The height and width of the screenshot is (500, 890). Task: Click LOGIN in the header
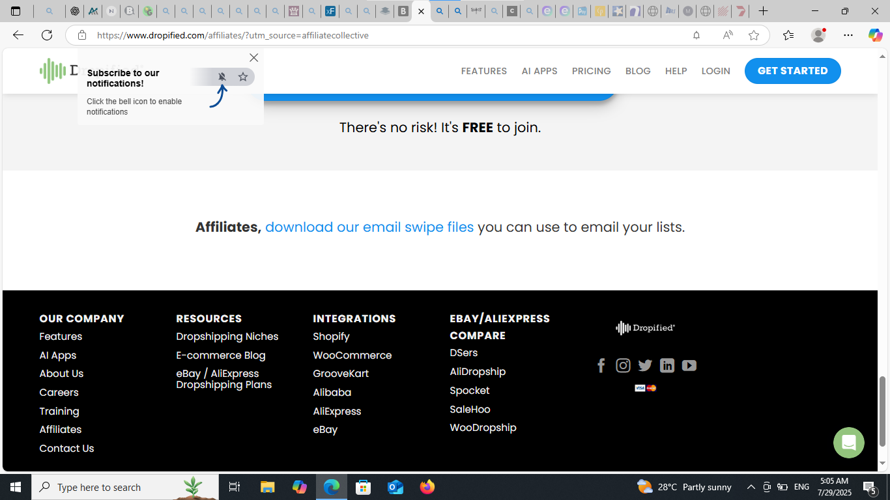(x=716, y=71)
